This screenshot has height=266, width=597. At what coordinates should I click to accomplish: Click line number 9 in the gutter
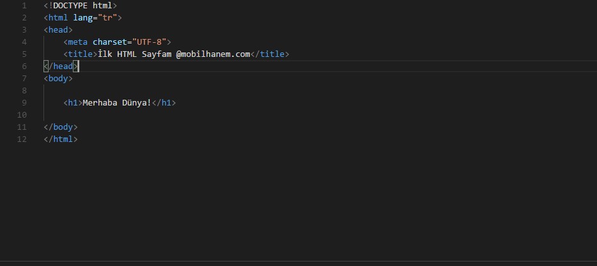[x=24, y=103]
